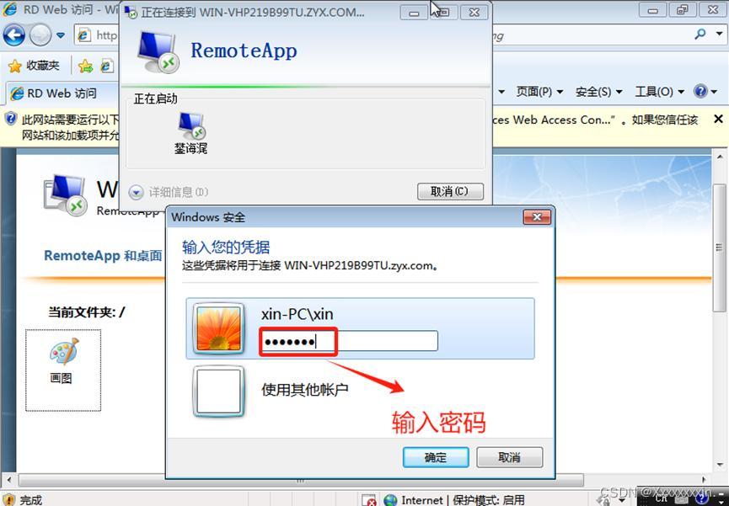
Task: Click the add to favorites bar icon
Action: (86, 67)
